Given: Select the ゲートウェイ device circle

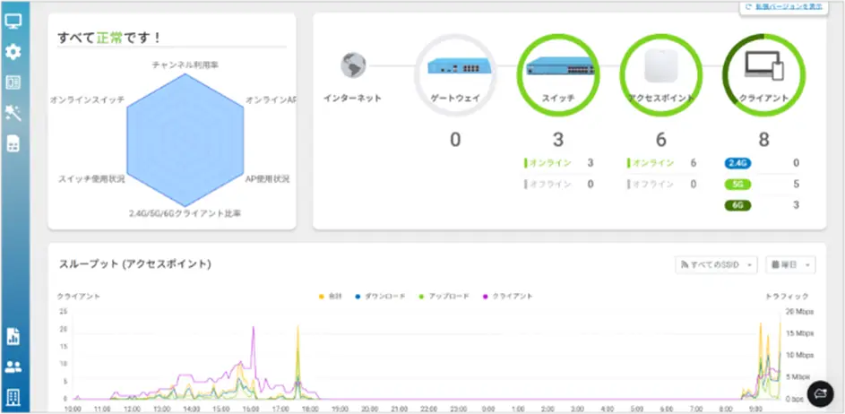Looking at the screenshot, I should (x=454, y=73).
